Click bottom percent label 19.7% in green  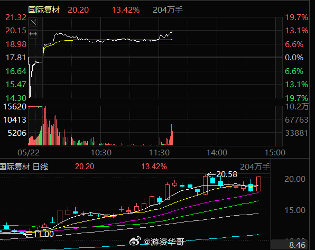[x=297, y=98]
